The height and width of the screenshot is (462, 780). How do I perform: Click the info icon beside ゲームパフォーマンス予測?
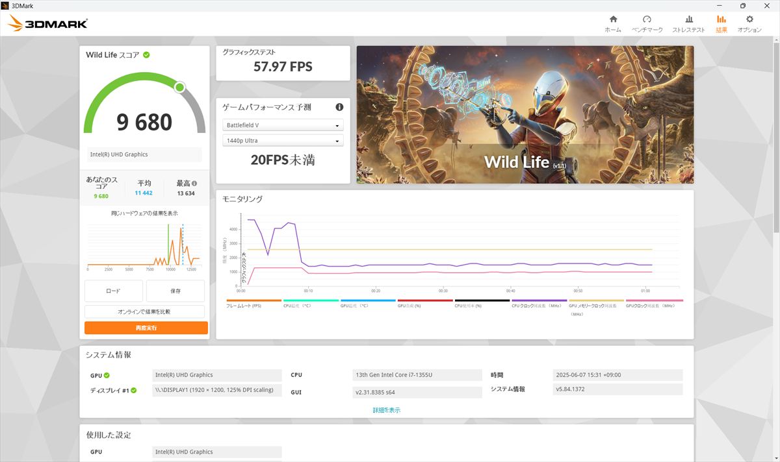339,107
